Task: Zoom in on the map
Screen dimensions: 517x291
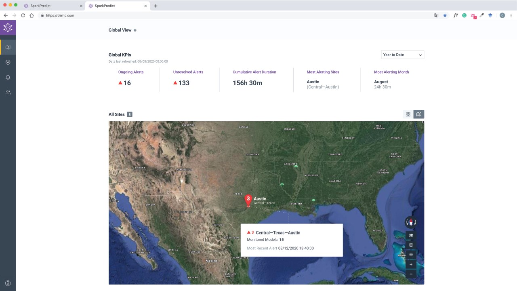Action: (x=411, y=264)
